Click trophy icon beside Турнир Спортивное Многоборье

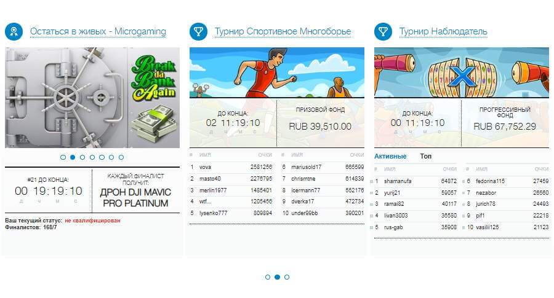tap(198, 31)
